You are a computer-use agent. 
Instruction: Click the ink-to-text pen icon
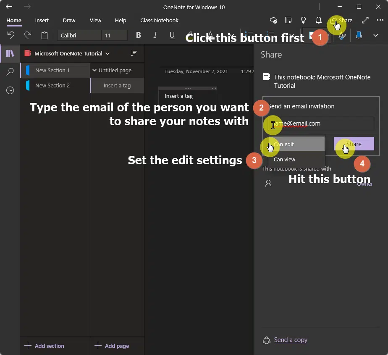[342, 36]
